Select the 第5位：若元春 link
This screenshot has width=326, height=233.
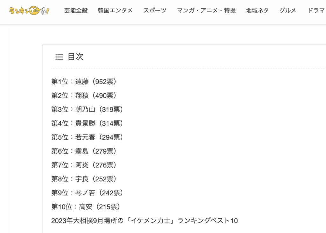(x=87, y=137)
